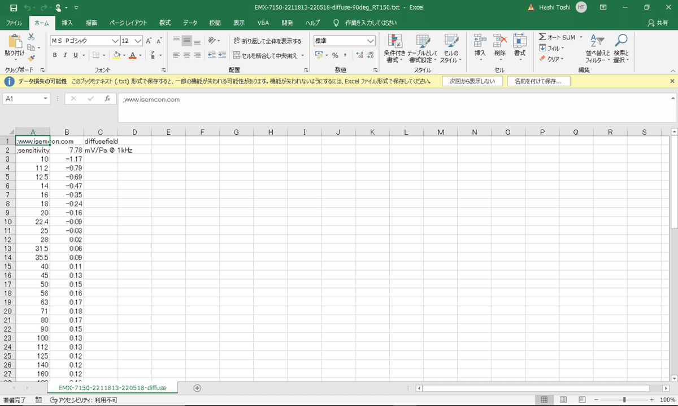Click the Cut scissors icon
This screenshot has height=406, width=678.
[31, 37]
